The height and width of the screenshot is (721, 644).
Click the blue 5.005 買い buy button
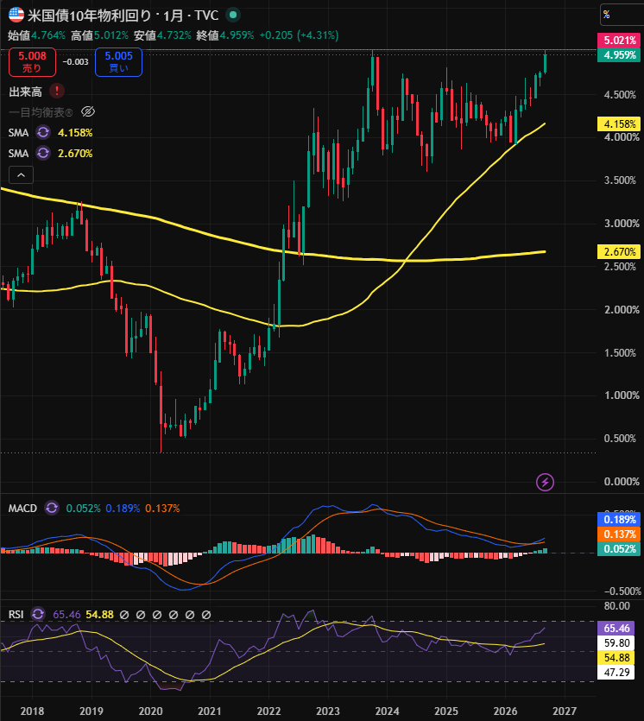coord(118,62)
